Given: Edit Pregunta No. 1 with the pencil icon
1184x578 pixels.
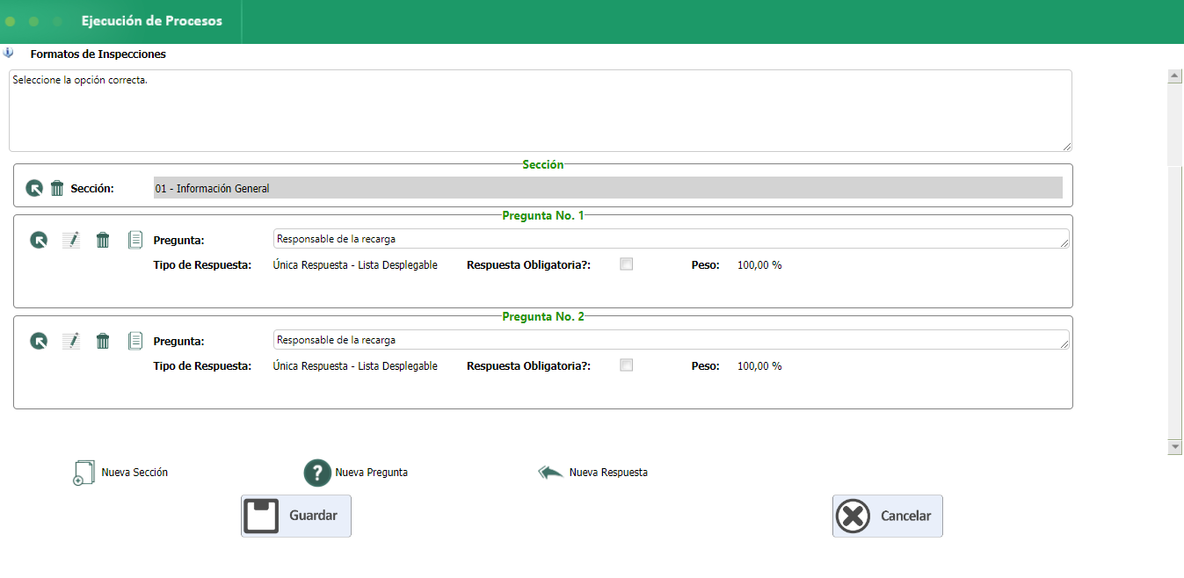Looking at the screenshot, I should pyautogui.click(x=70, y=240).
